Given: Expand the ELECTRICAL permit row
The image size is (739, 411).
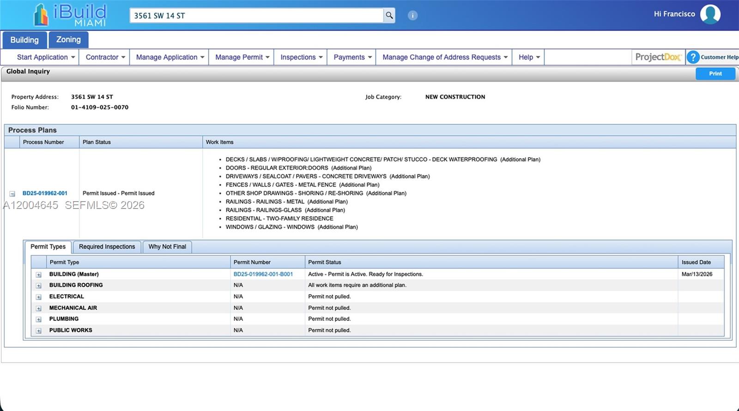Looking at the screenshot, I should pos(39,297).
